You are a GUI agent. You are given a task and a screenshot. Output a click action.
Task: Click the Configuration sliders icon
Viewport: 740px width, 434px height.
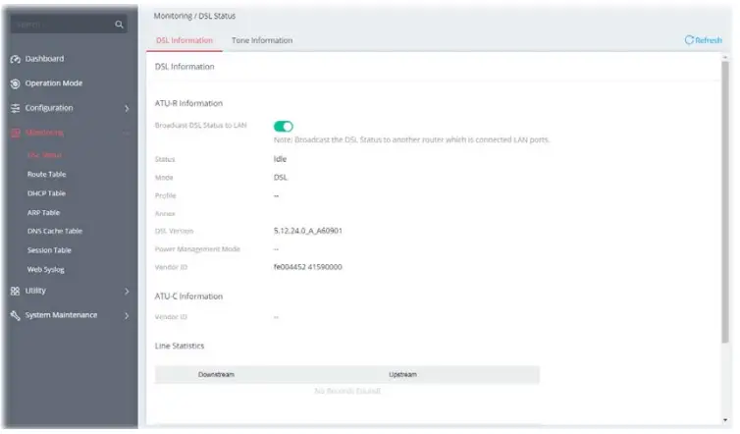(15, 108)
